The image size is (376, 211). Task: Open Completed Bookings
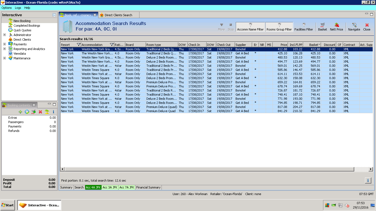pyautogui.click(x=27, y=26)
